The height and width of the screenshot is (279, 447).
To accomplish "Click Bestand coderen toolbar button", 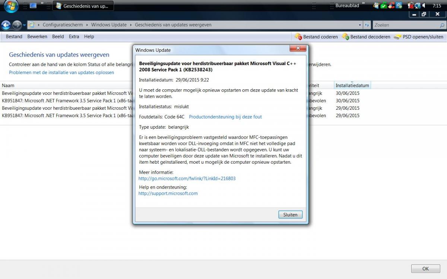I will click(316, 36).
